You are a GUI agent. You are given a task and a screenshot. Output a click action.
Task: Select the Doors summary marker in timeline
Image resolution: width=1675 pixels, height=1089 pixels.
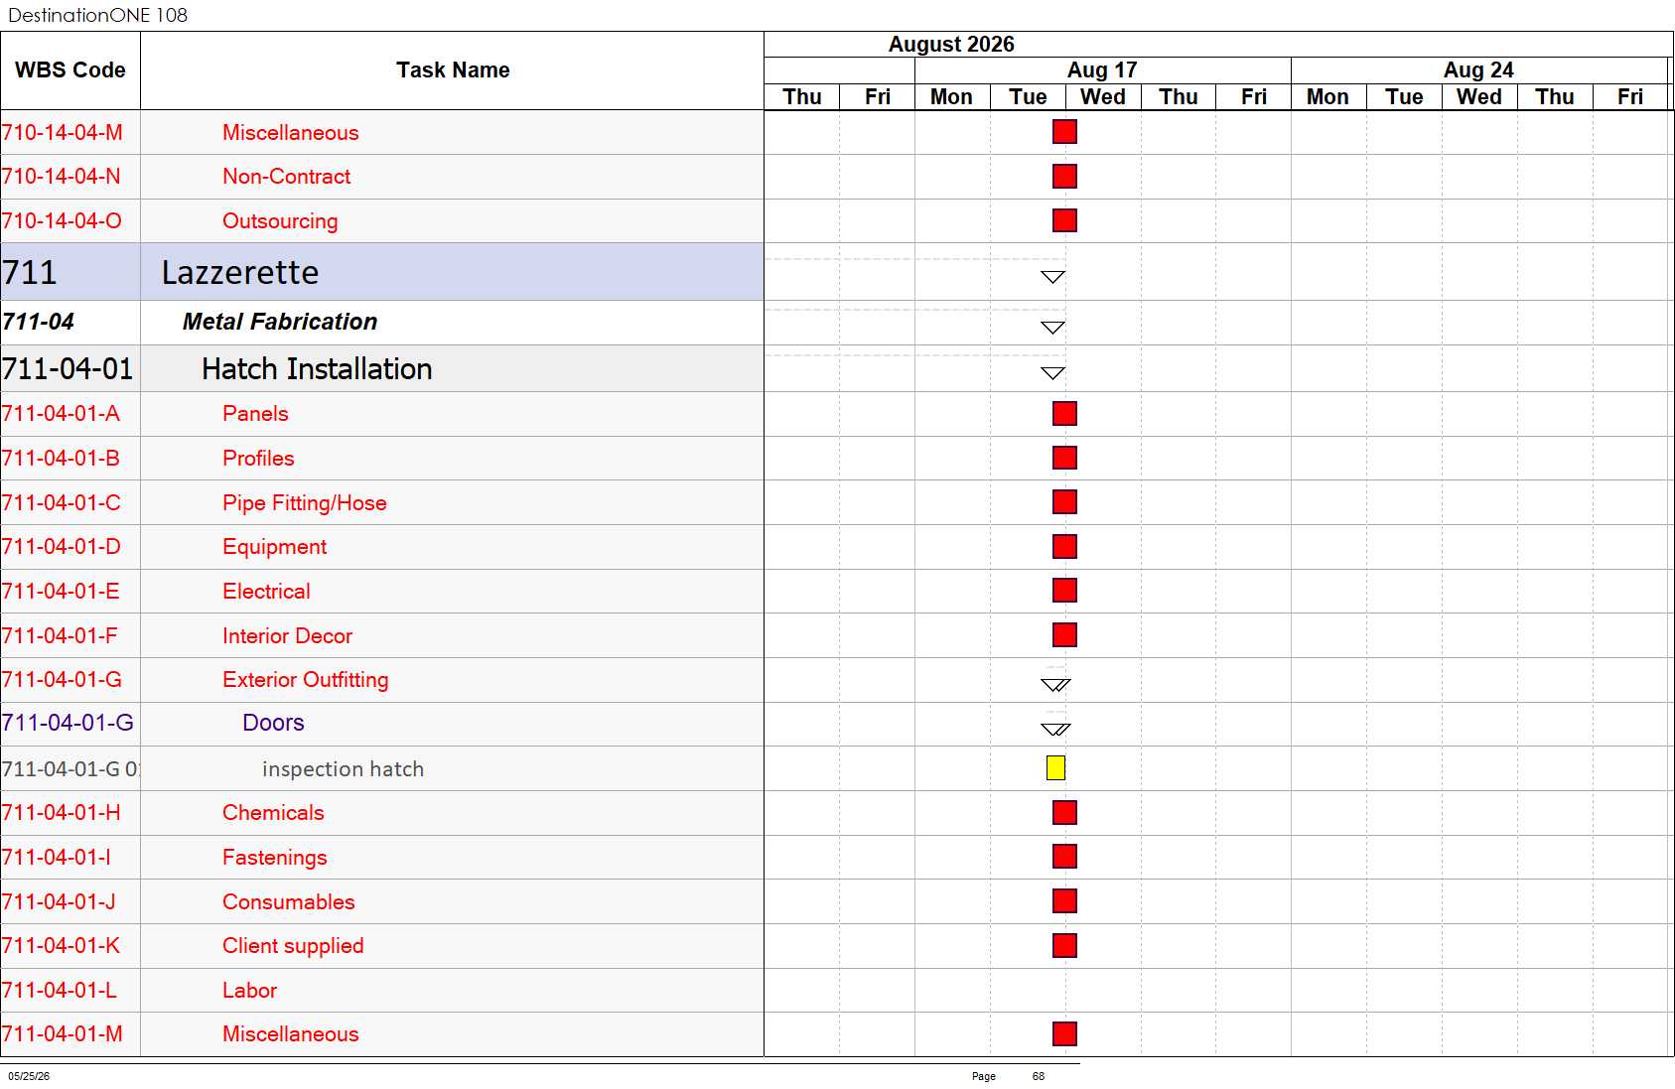[x=1055, y=730]
